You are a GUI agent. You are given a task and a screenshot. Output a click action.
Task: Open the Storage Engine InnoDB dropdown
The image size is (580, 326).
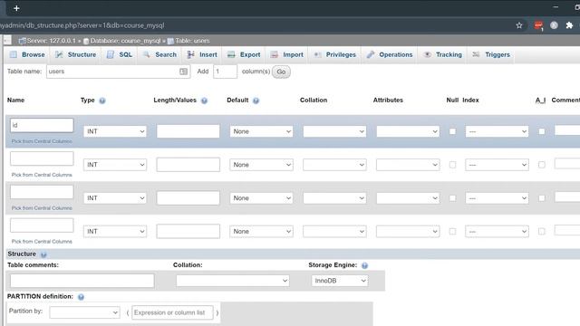(x=340, y=281)
